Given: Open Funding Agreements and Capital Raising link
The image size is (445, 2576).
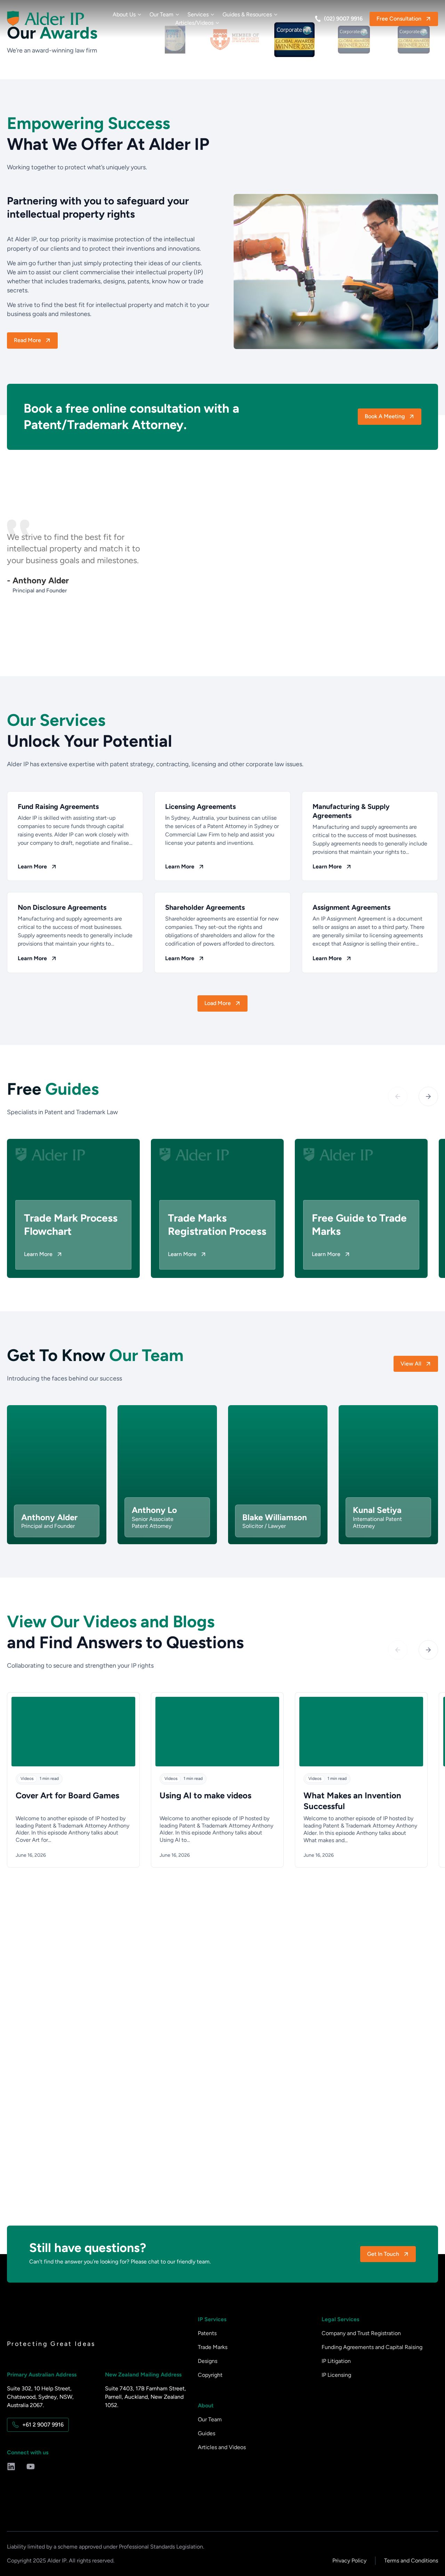Looking at the screenshot, I should [x=372, y=2347].
